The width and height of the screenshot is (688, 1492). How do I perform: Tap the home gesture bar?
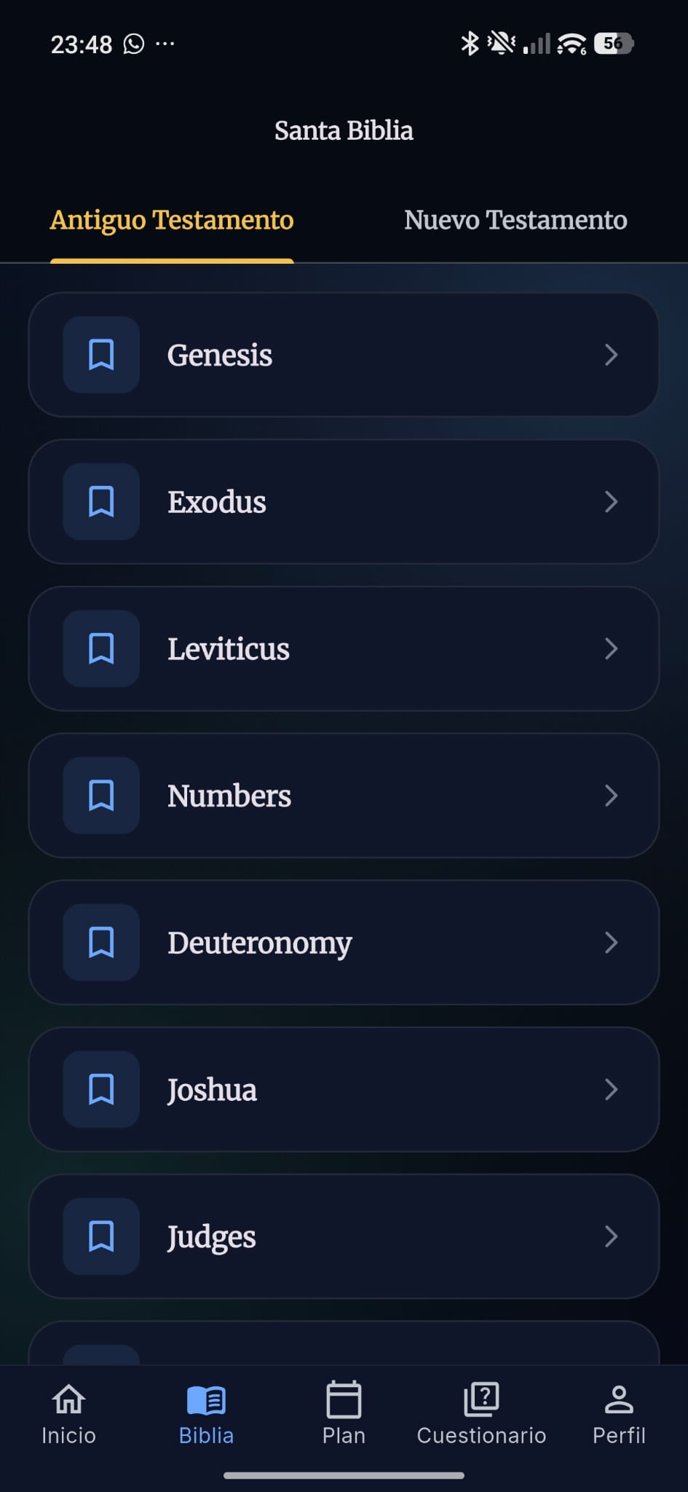[344, 1476]
